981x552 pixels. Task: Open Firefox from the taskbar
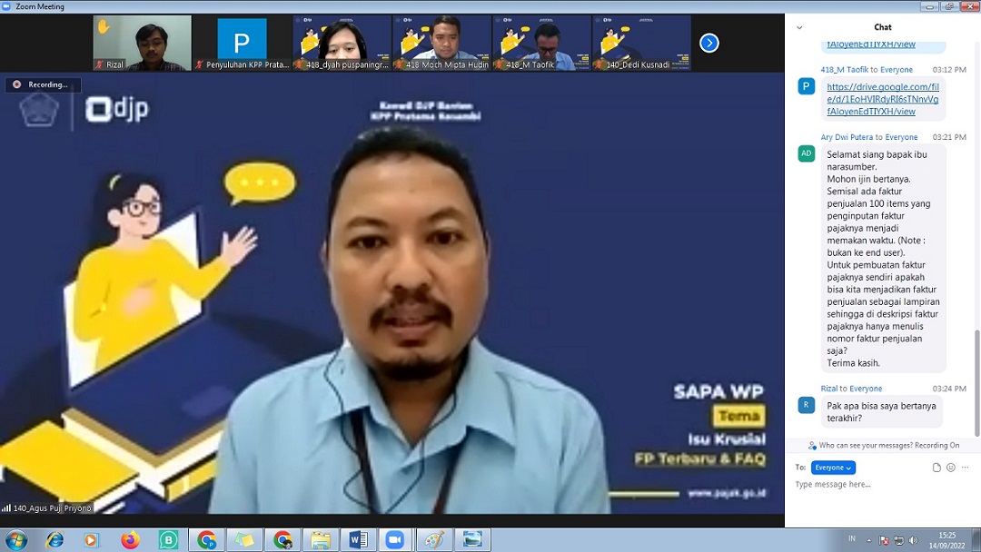[130, 540]
